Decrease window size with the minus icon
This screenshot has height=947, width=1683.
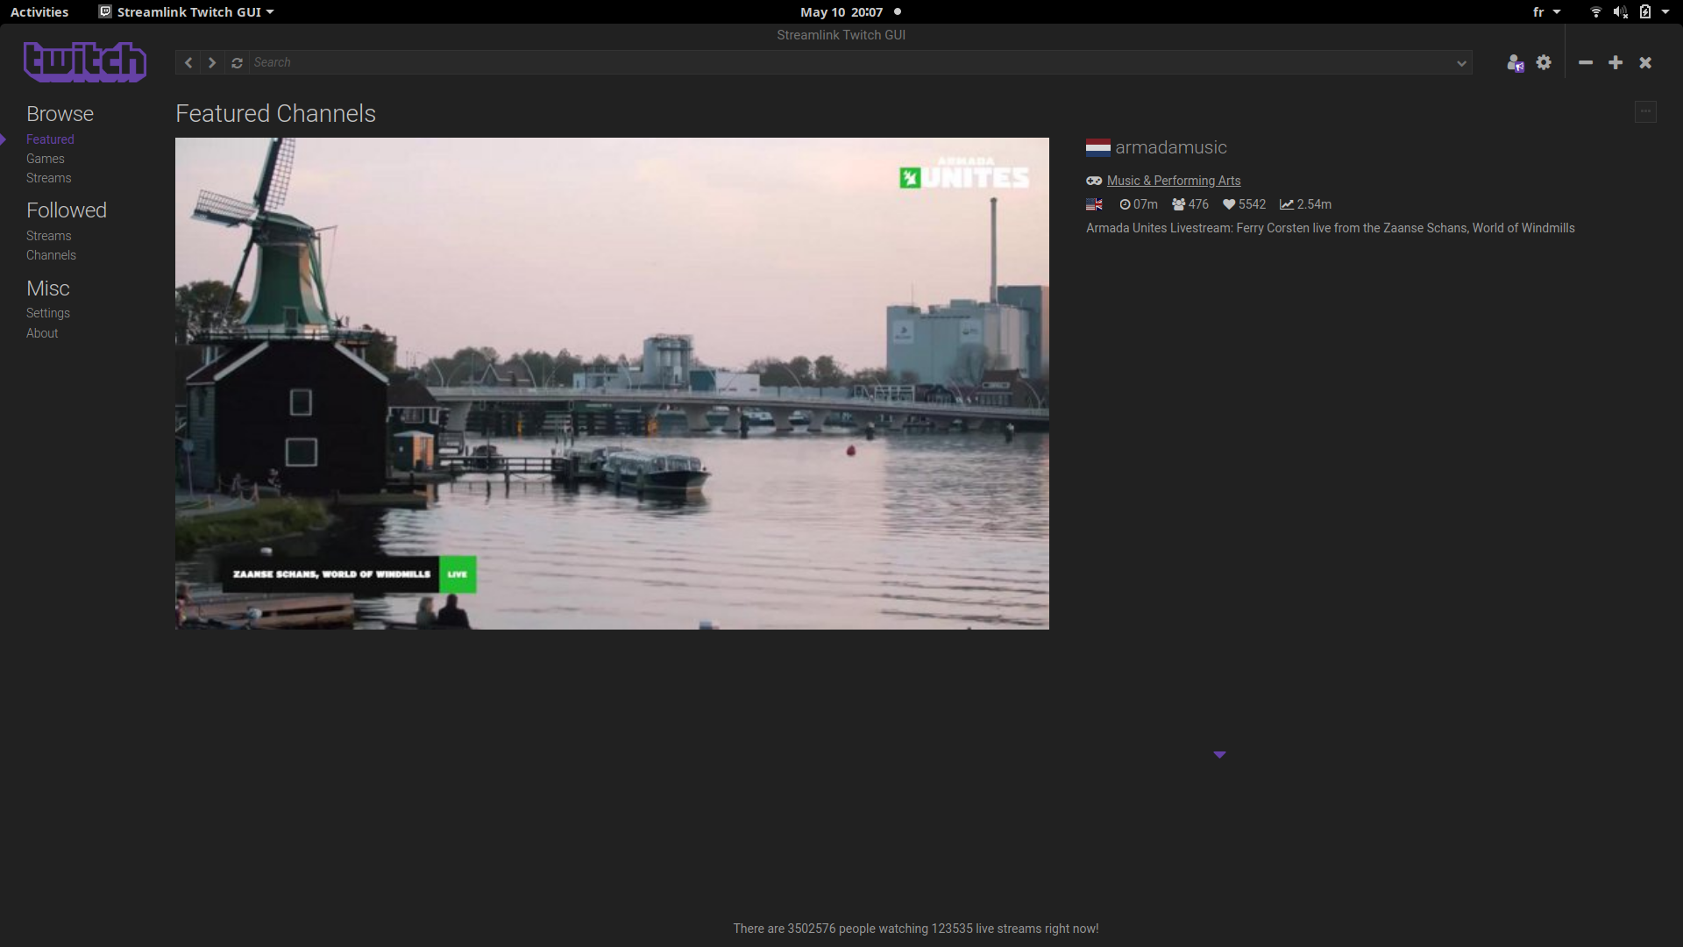click(1585, 62)
